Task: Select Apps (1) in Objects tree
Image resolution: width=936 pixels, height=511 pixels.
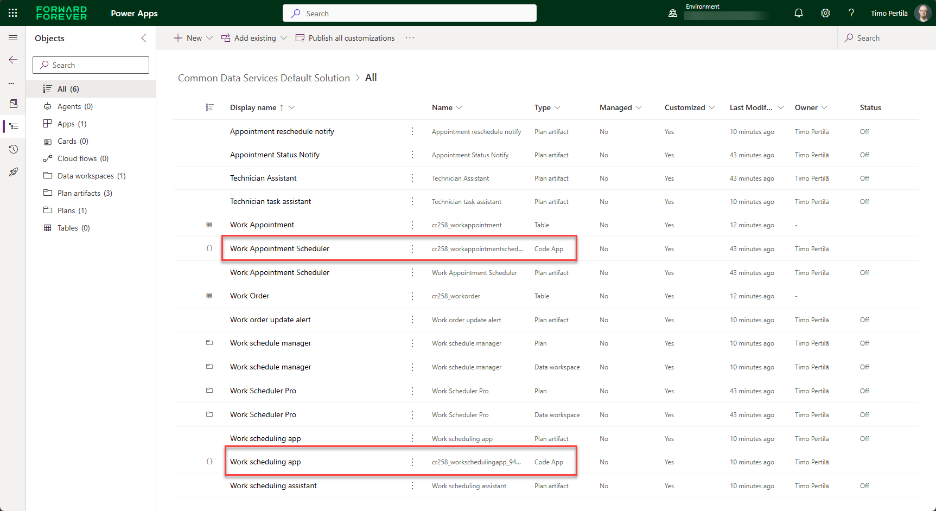Action: (72, 124)
